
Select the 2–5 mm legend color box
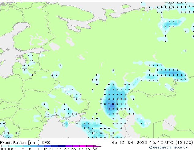tap(26, 146)
